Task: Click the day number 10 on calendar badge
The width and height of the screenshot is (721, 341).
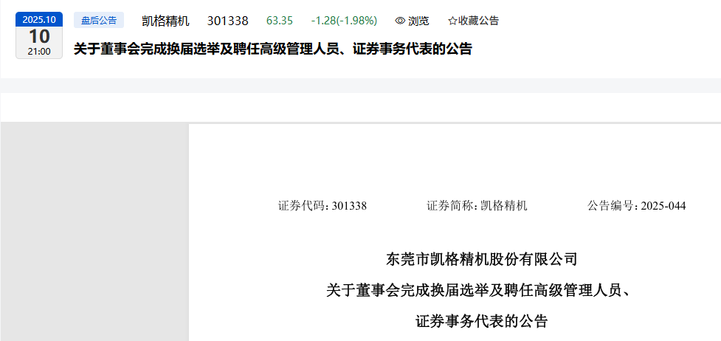Action: tap(39, 36)
